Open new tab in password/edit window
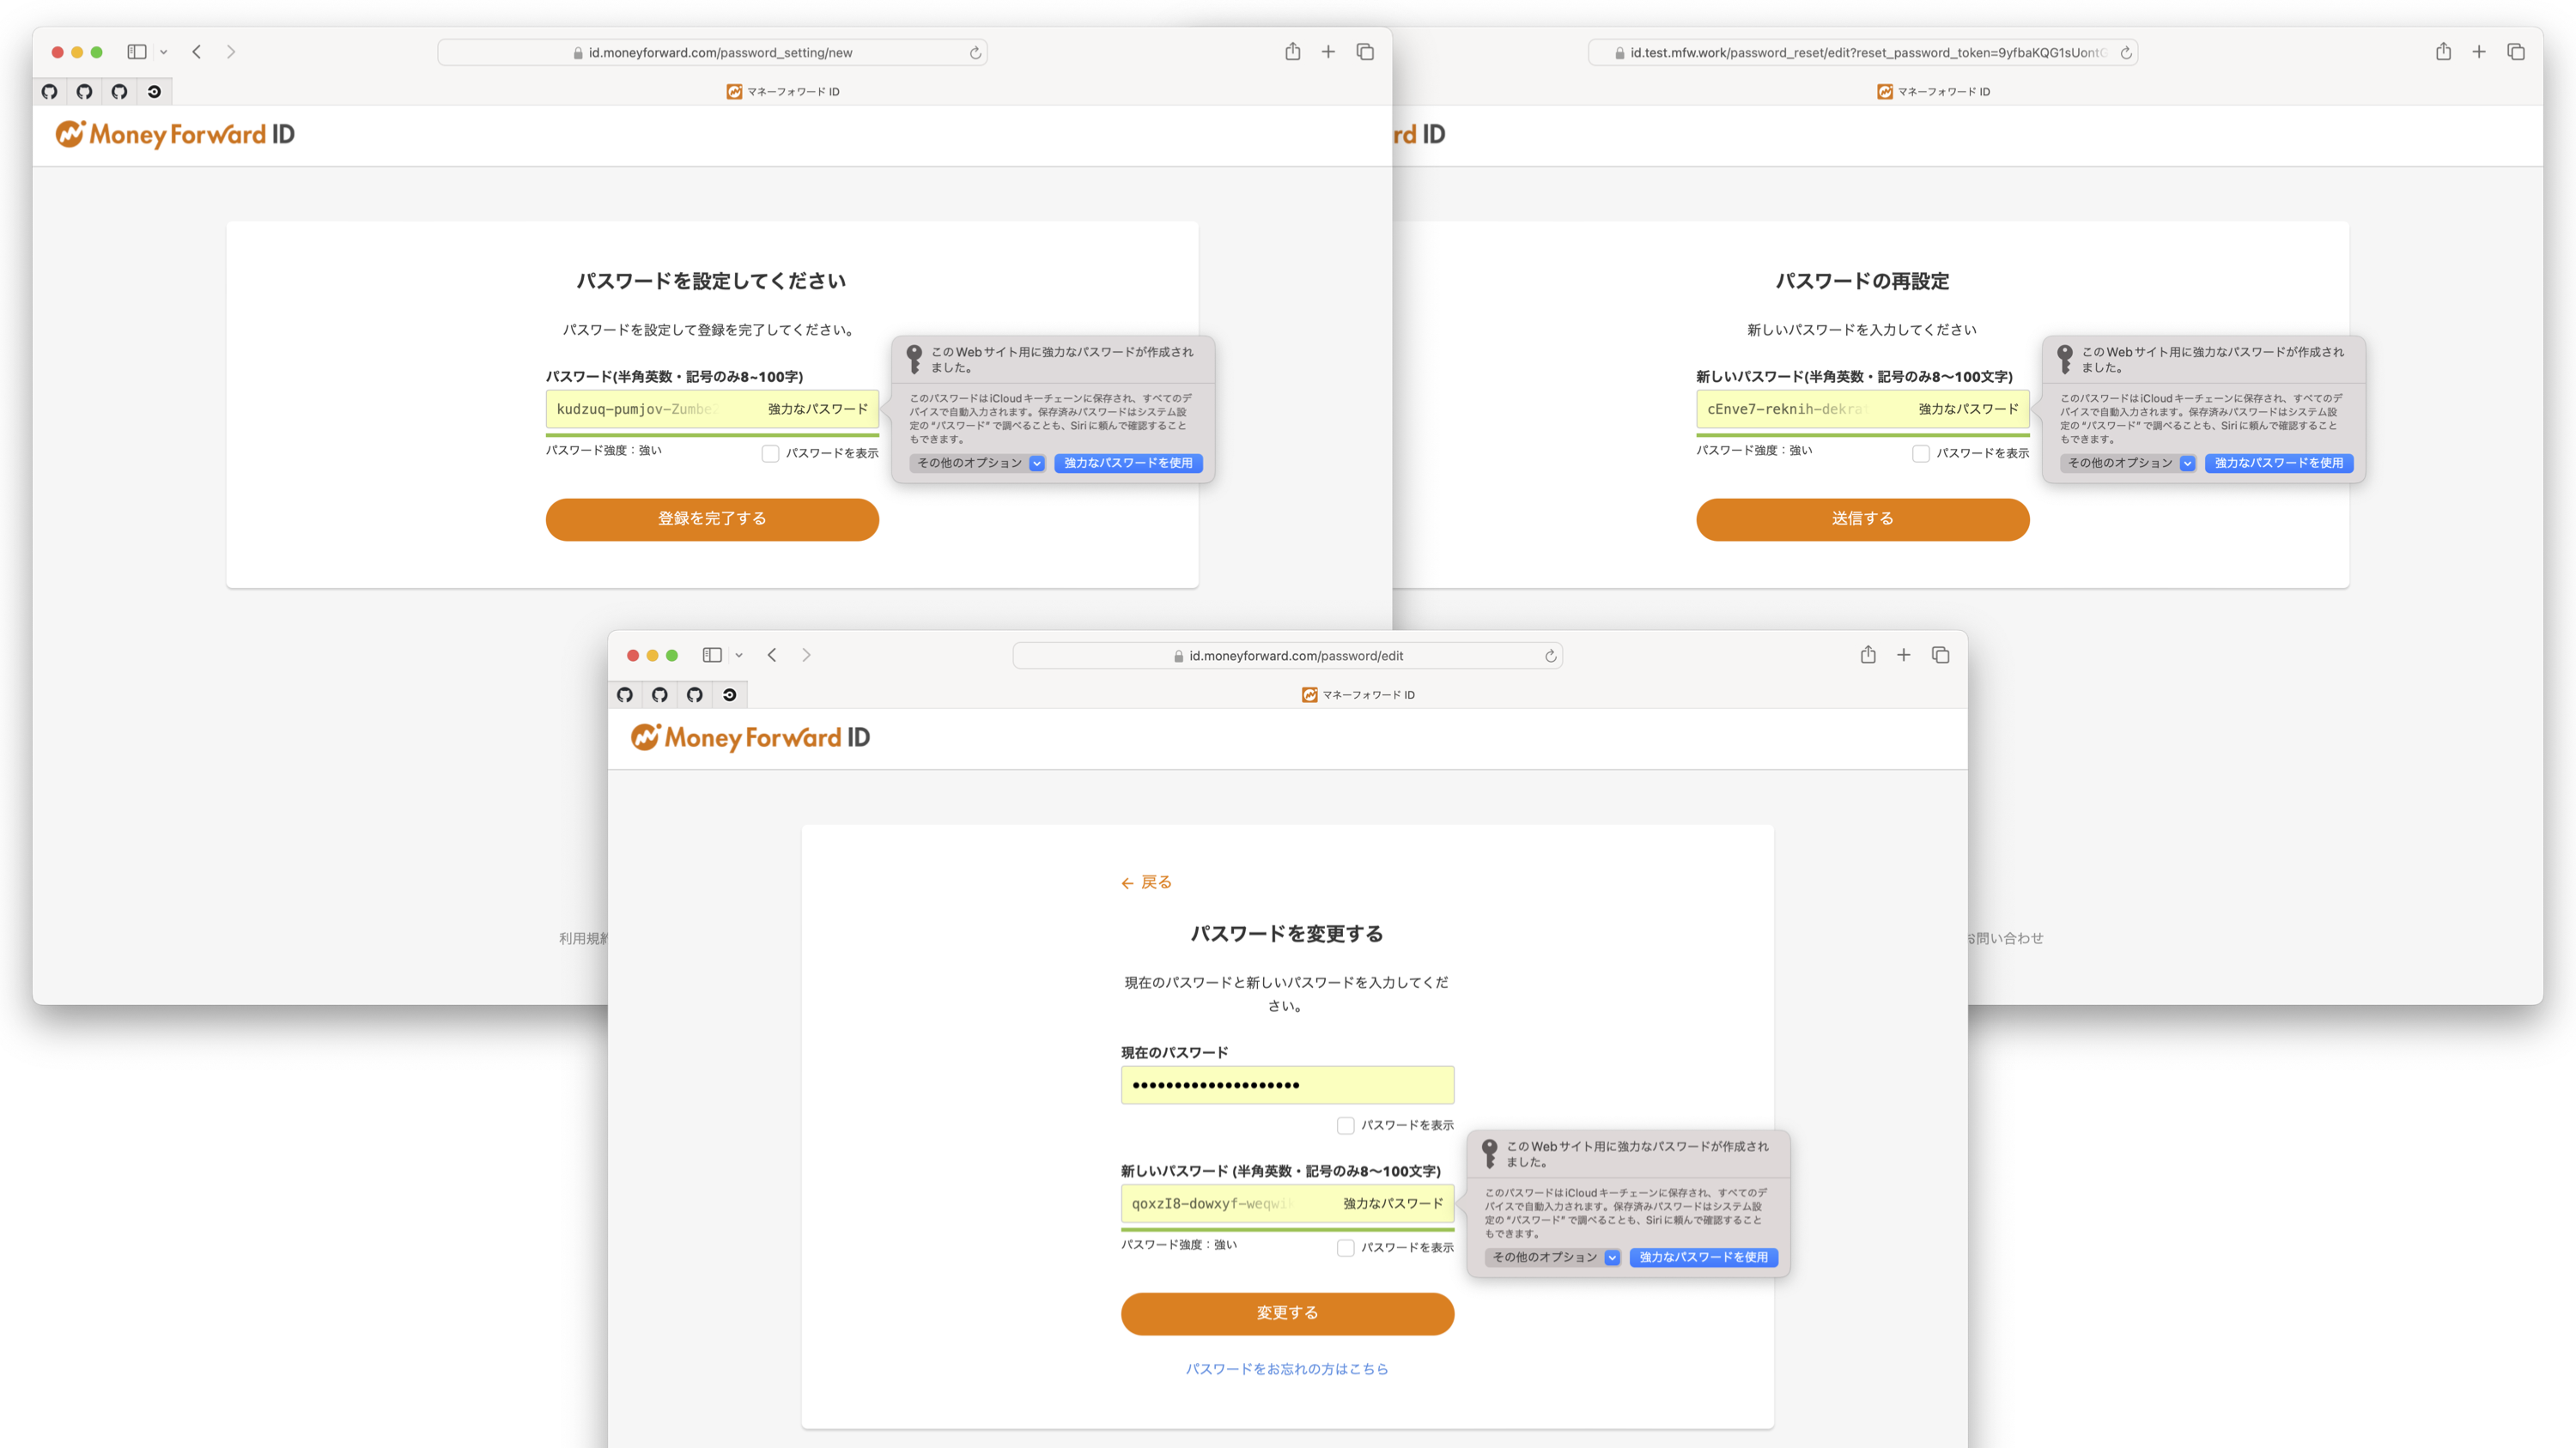The width and height of the screenshot is (2576, 1448). click(x=1904, y=656)
